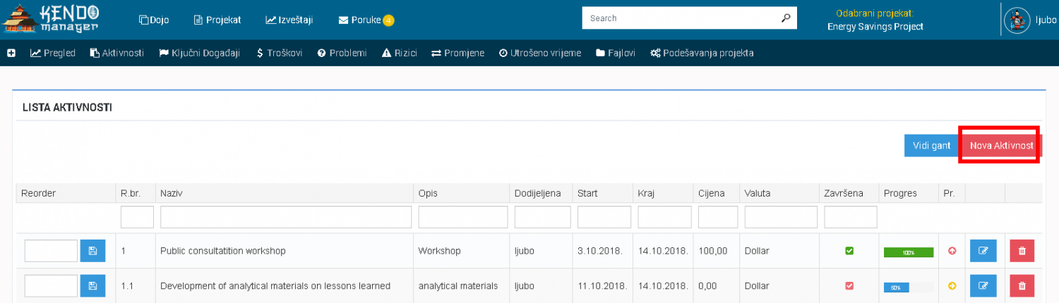1059x303 pixels.
Task: Open Utrošeno vrijeme section
Action: pos(540,53)
